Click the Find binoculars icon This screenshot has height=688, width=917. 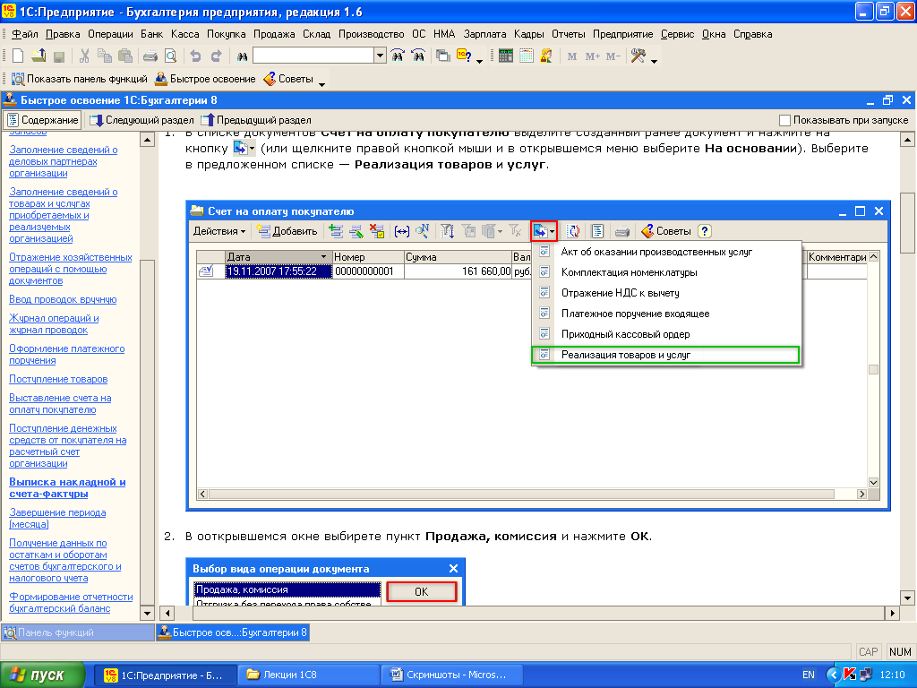point(242,56)
